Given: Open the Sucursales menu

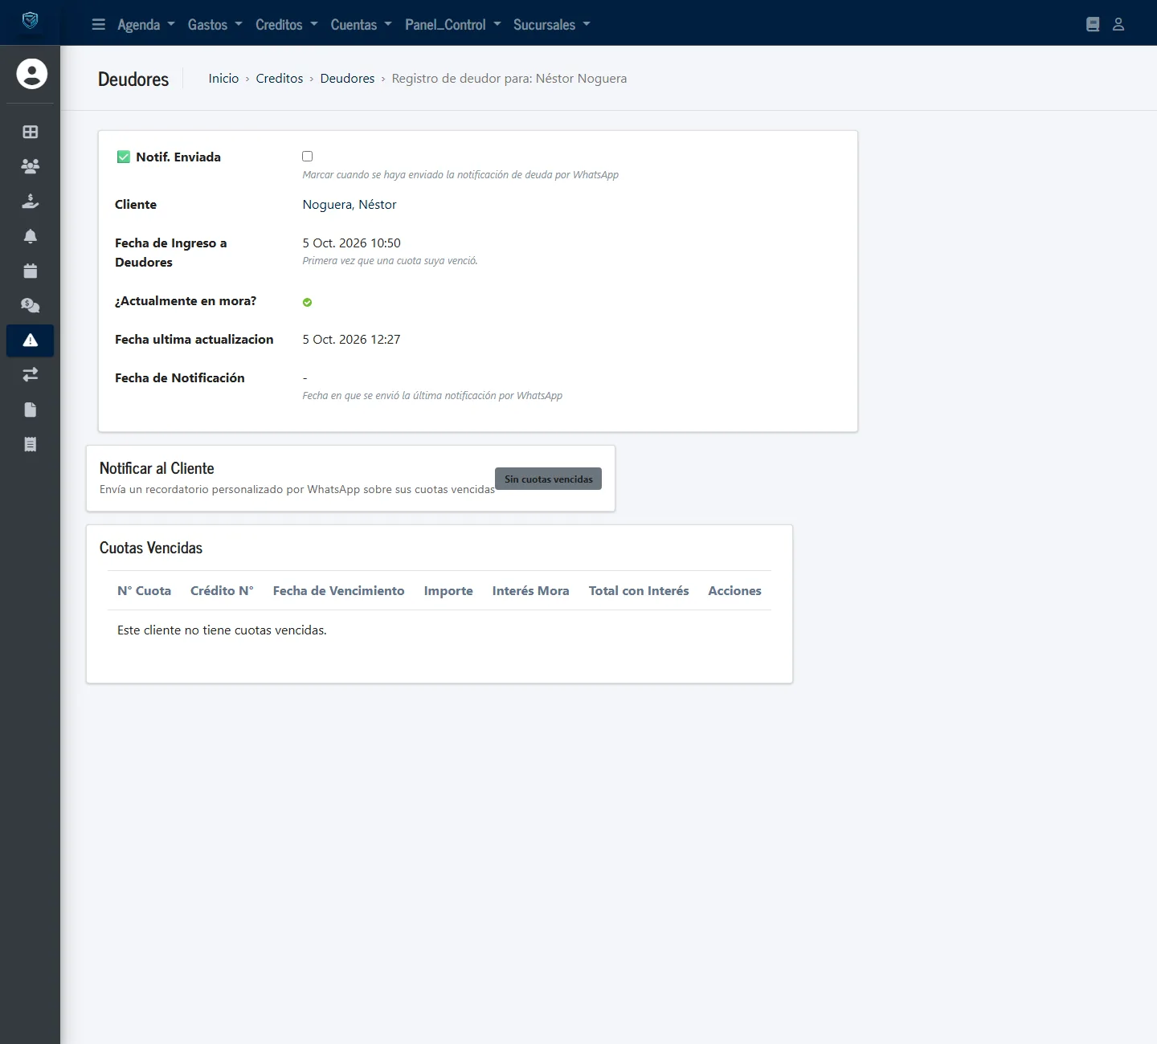Looking at the screenshot, I should point(552,25).
